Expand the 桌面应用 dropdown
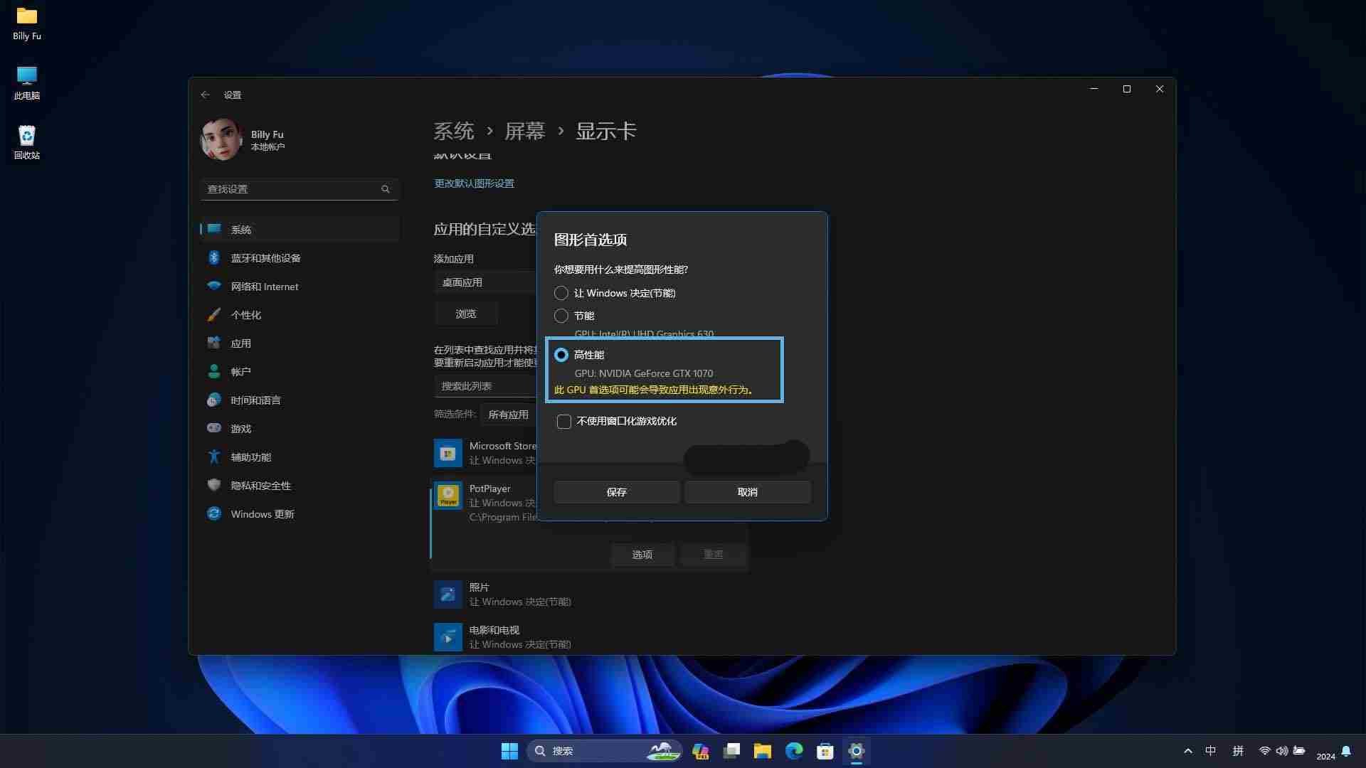 485,282
